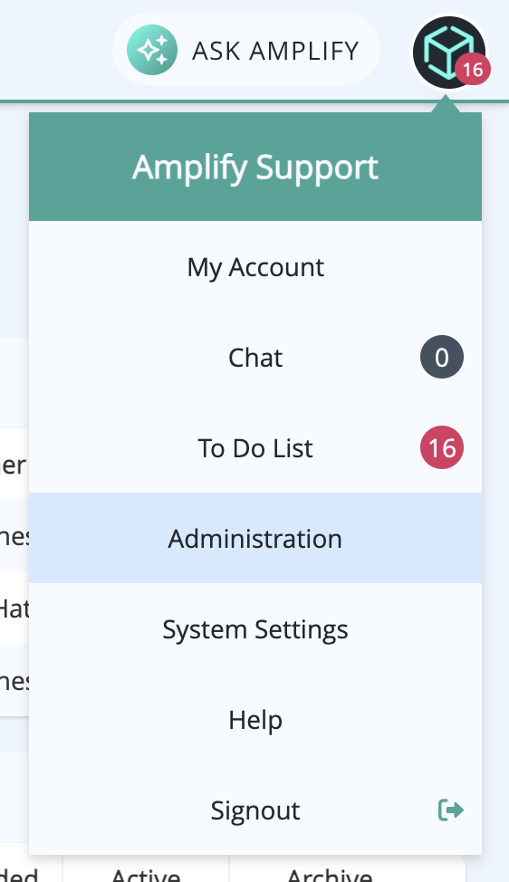Image resolution: width=509 pixels, height=882 pixels.
Task: Choose Signout from the dropdown
Action: [255, 810]
